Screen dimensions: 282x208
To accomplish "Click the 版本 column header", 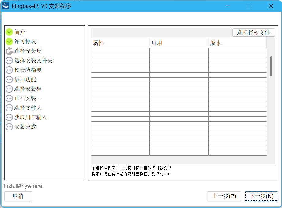I will [x=237, y=43].
